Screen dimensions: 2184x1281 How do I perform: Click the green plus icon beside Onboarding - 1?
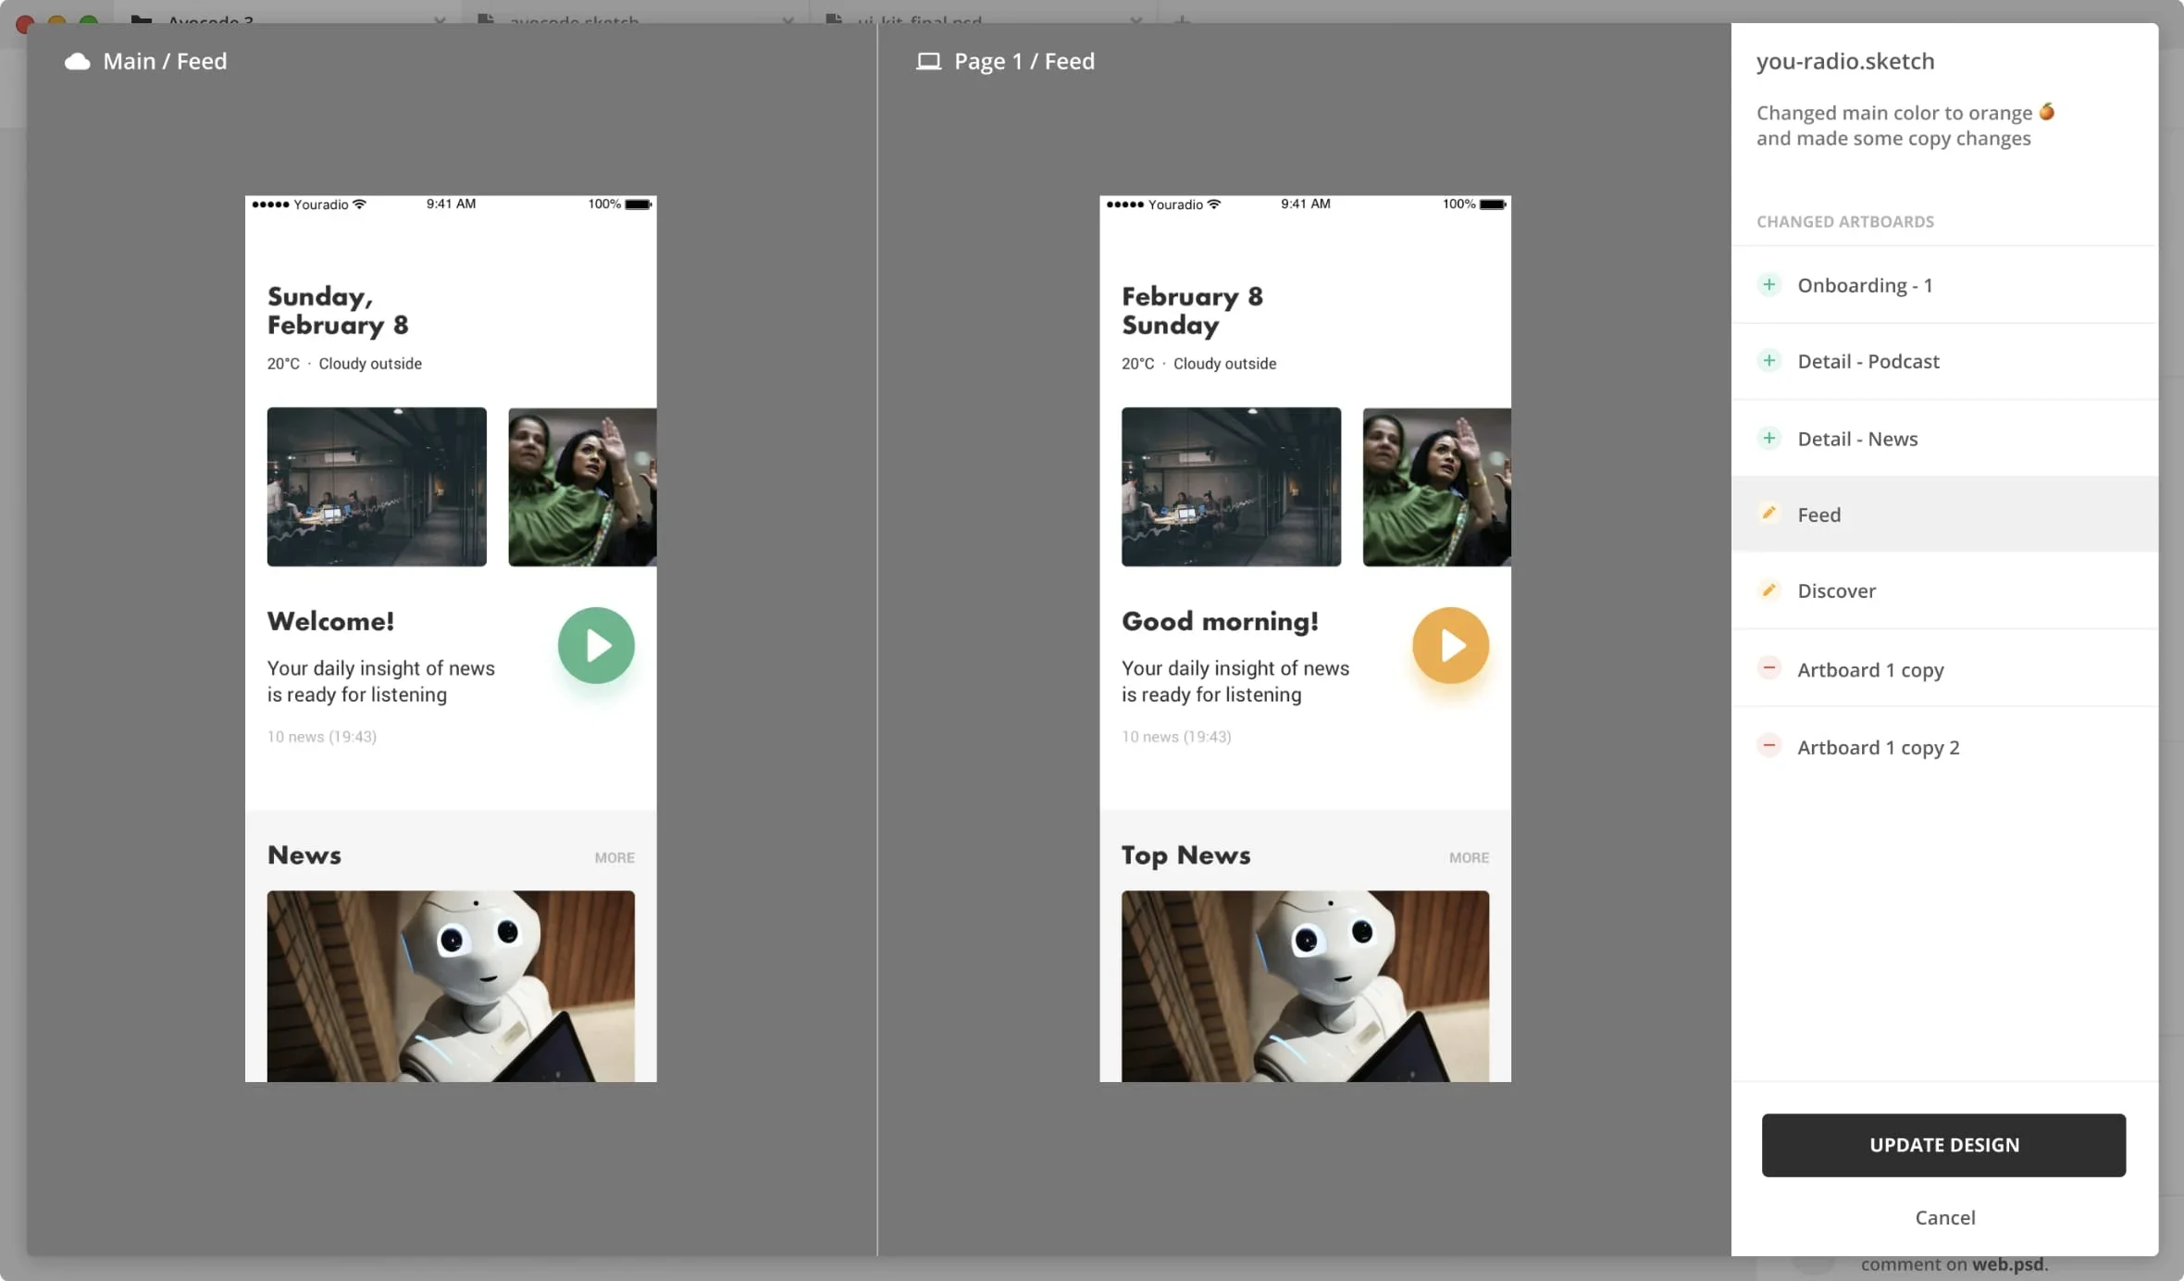pyautogui.click(x=1770, y=284)
